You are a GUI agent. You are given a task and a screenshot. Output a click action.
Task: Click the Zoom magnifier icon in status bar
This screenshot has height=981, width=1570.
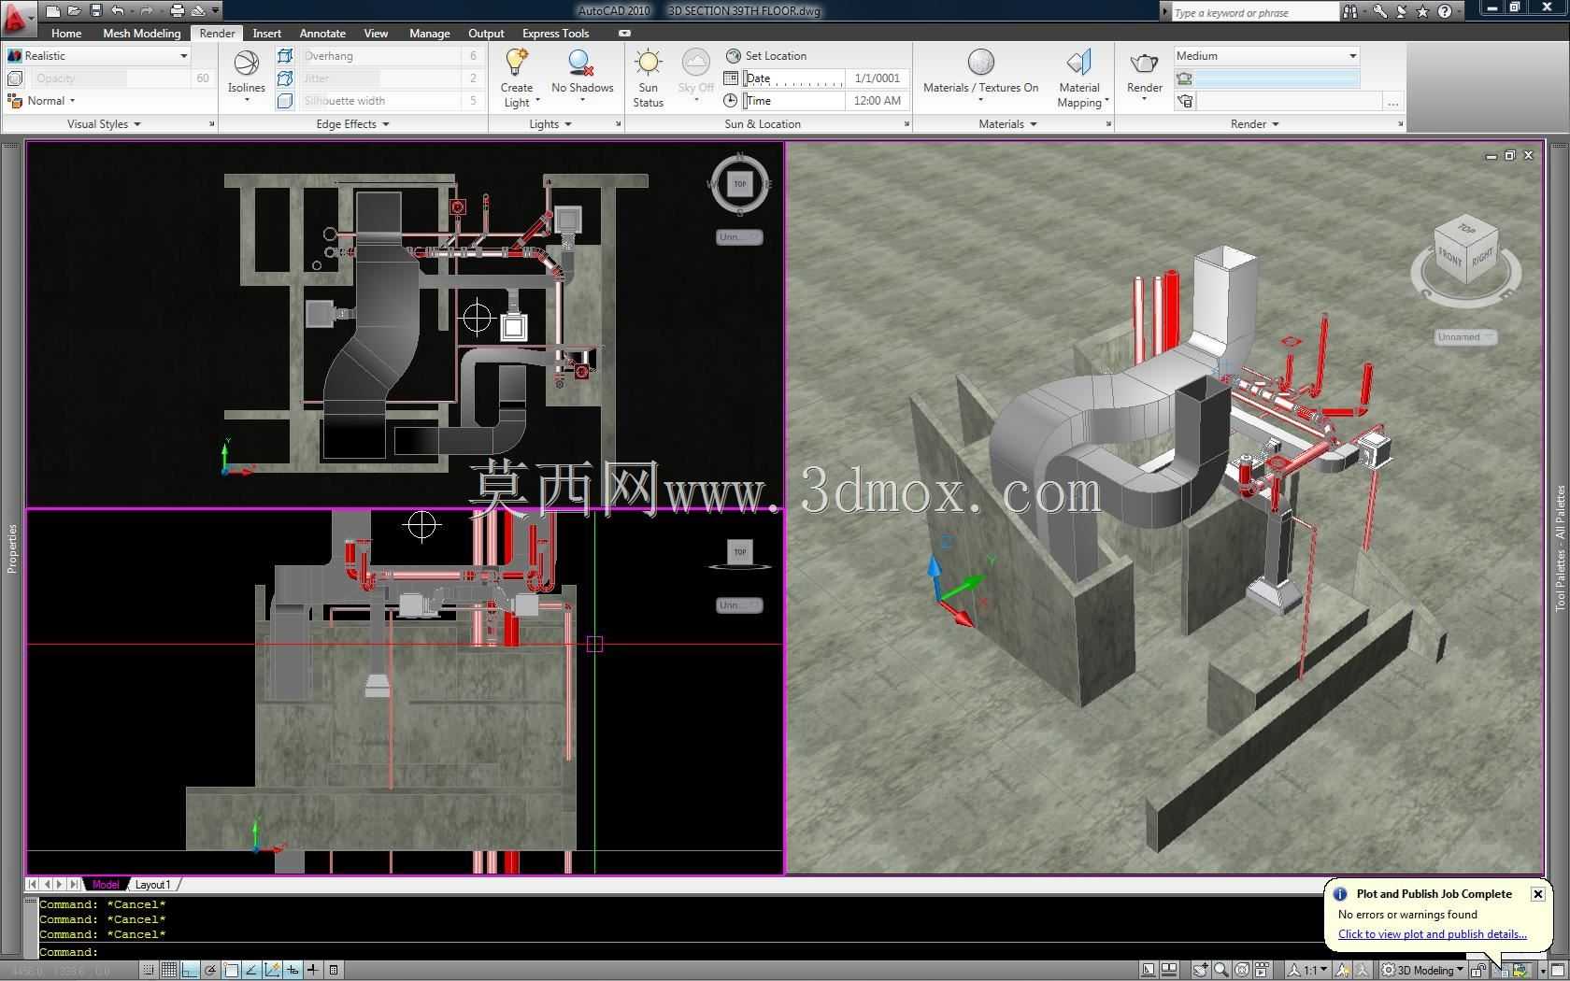coord(1220,970)
